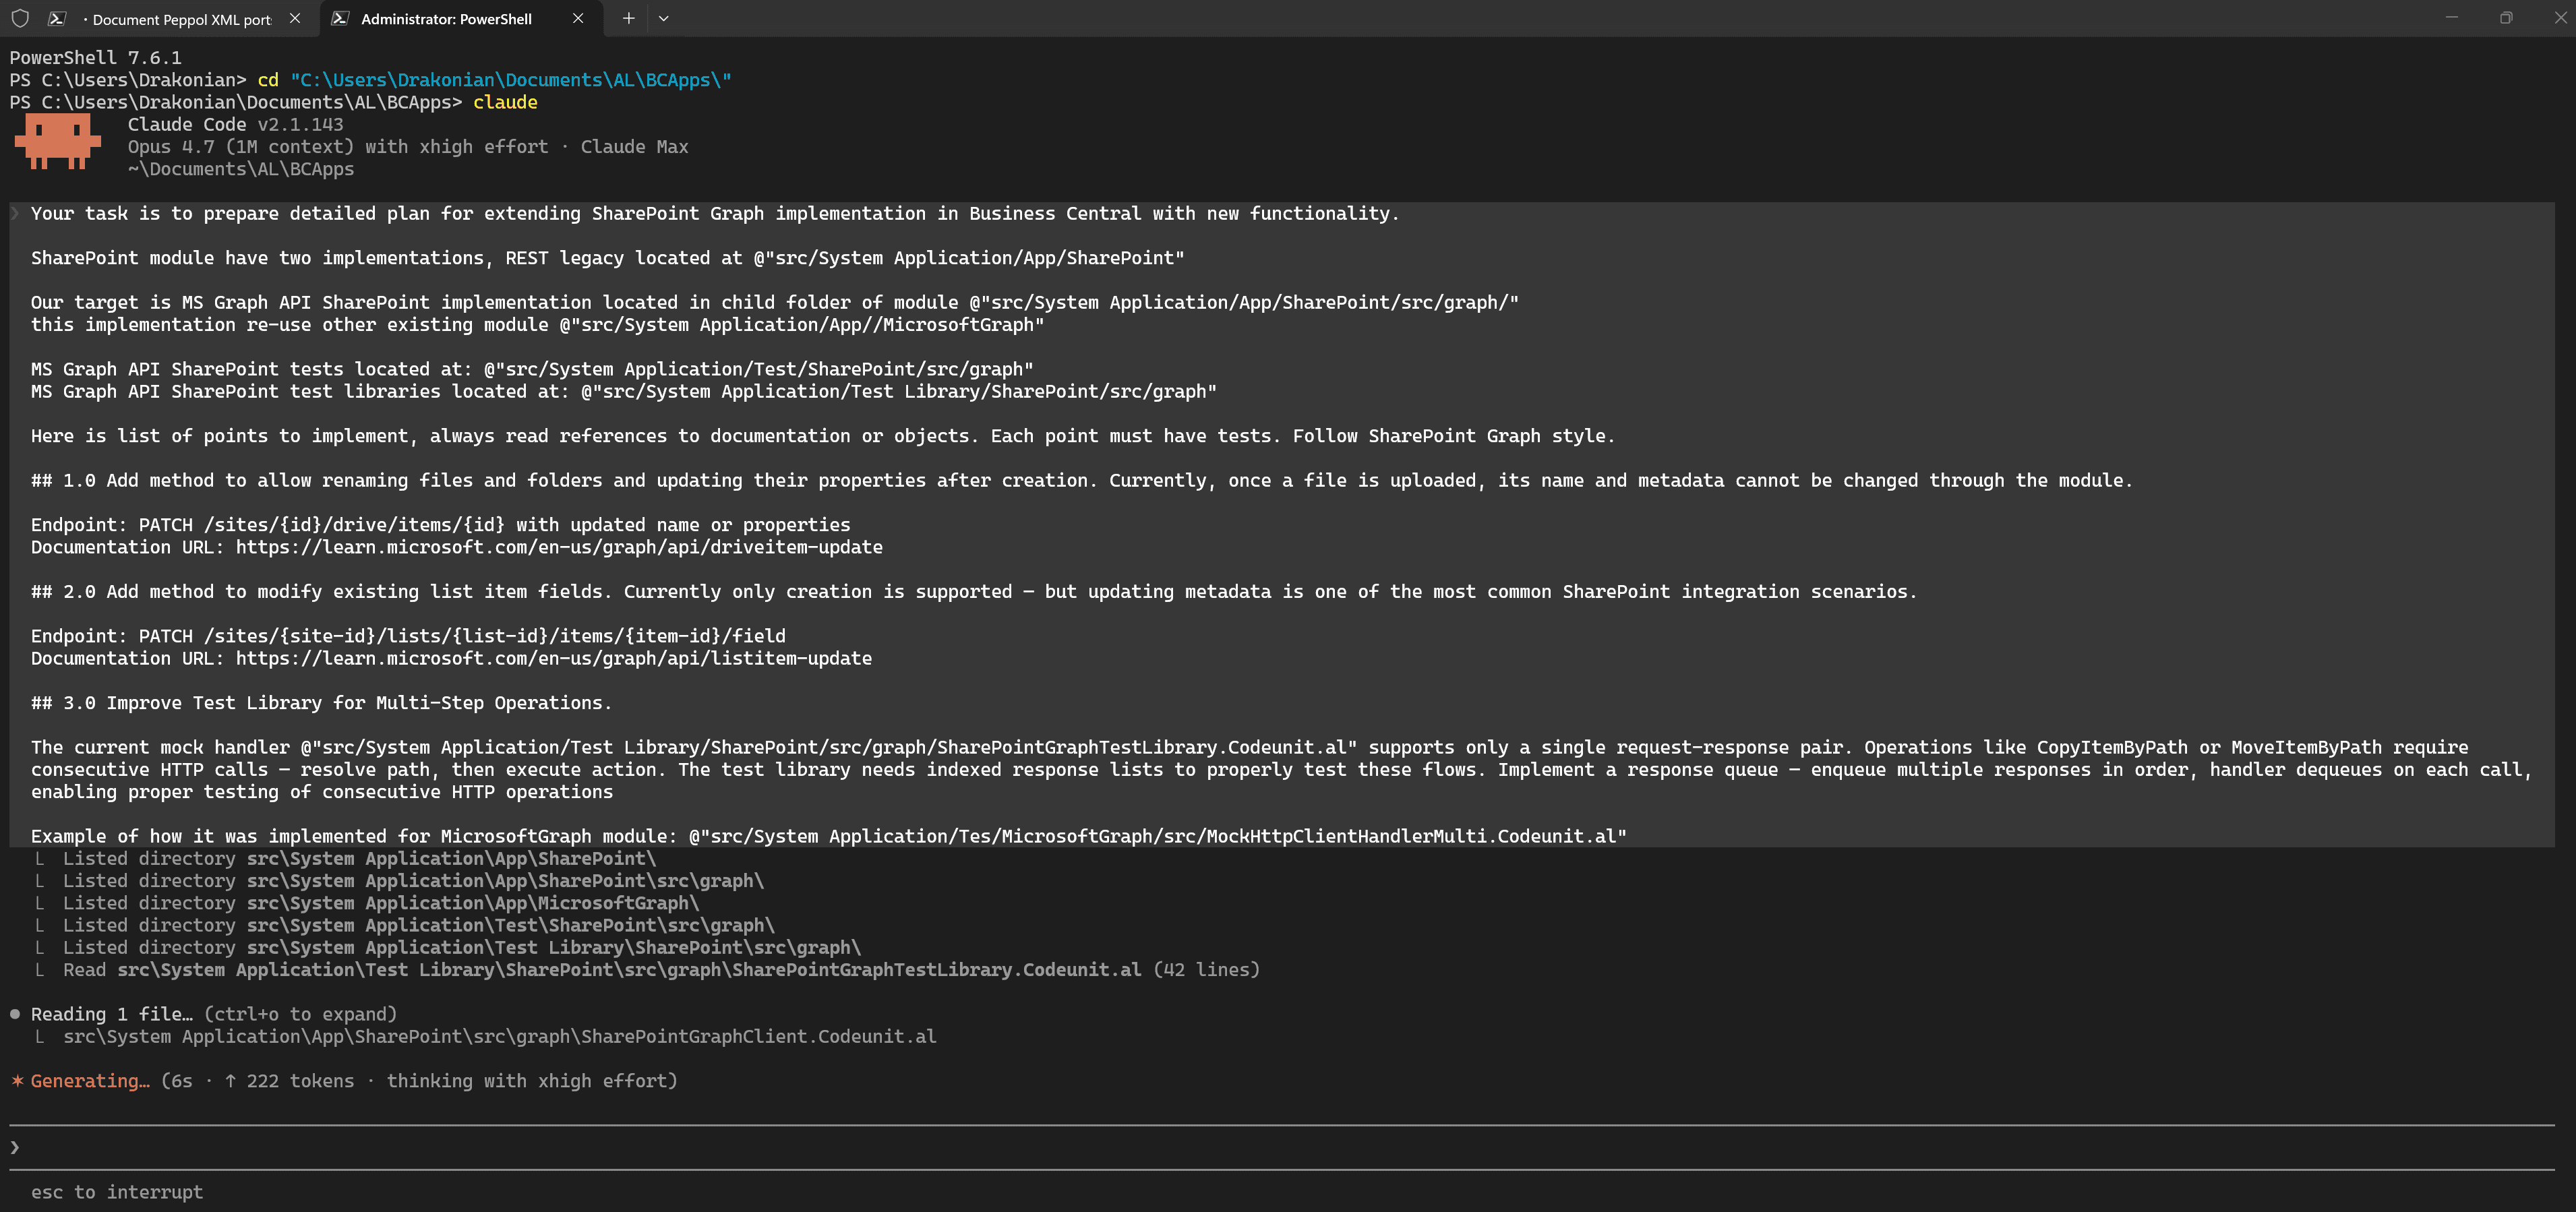Image resolution: width=2576 pixels, height=1212 pixels.
Task: Click the 'PowerShell 7.6.1' header line
Action: click(96, 58)
